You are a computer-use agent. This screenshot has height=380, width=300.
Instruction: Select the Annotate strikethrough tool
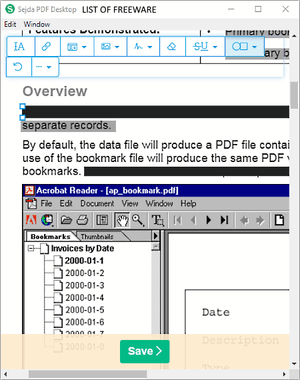click(x=205, y=46)
